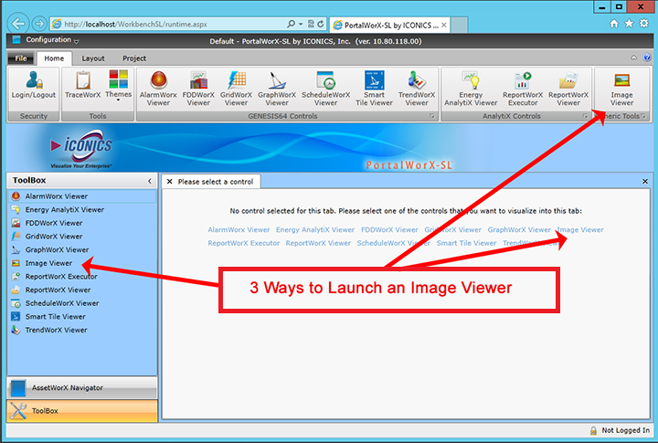Screen dimensions: 658x443
Task: Select Image Viewer in ToolBox list
Action: click(x=82, y=263)
